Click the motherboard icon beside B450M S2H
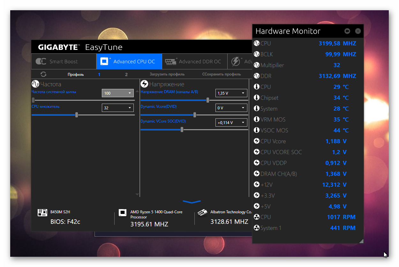399x267 pixels. 42,213
